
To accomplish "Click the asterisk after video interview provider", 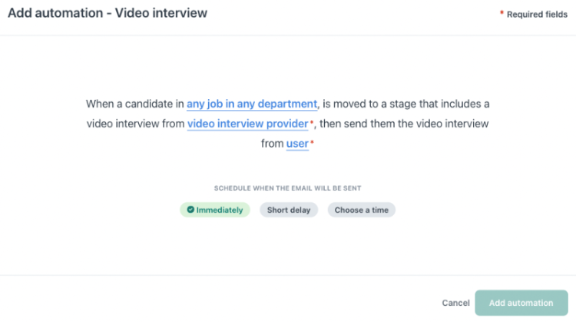I will (x=312, y=122).
